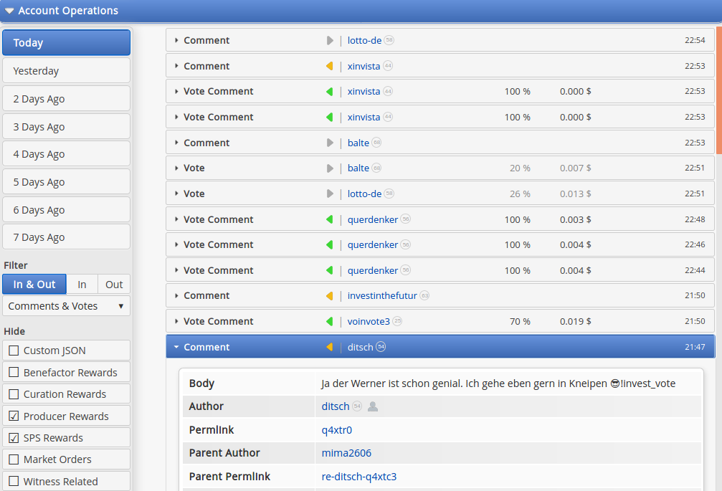Select the Out filter button

[114, 285]
